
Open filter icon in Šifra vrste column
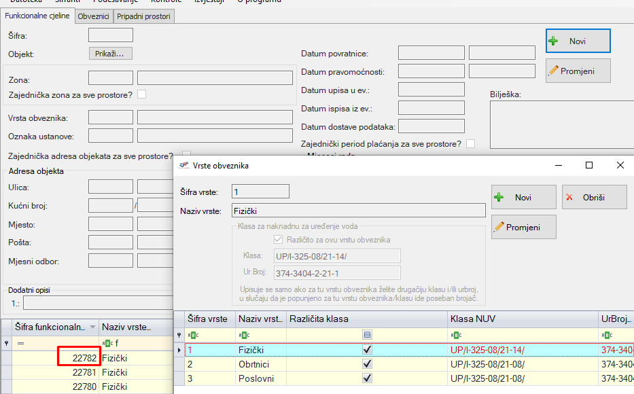(193, 335)
